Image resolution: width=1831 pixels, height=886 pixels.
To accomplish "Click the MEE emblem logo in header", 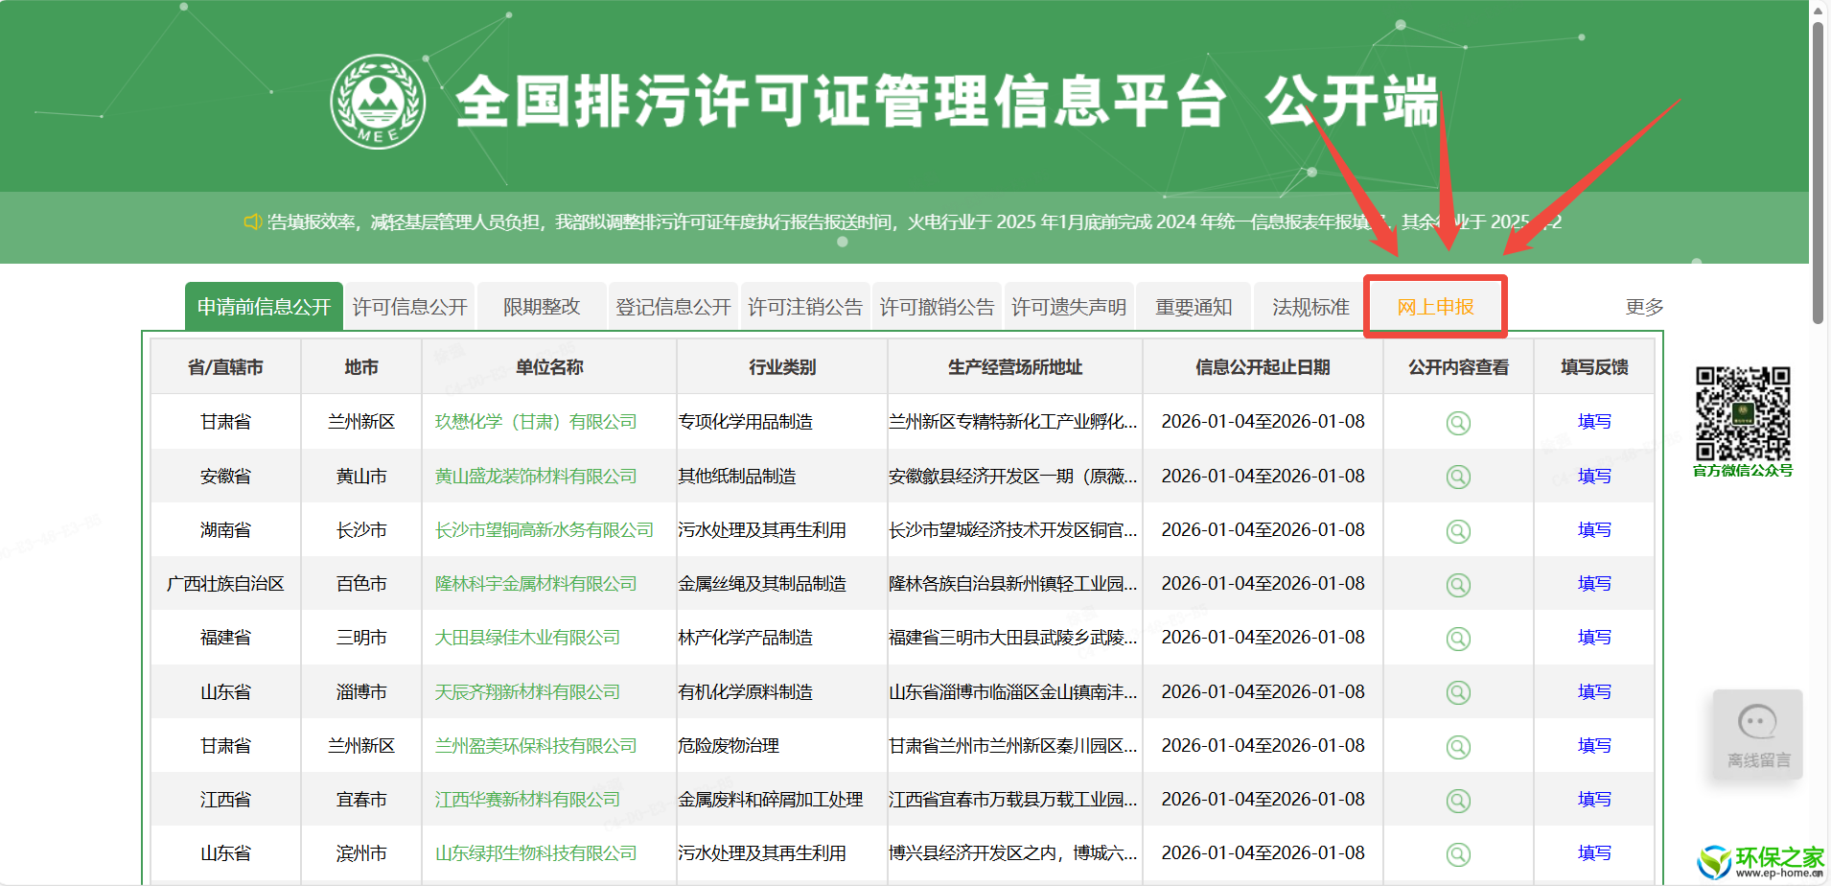I will tap(378, 102).
